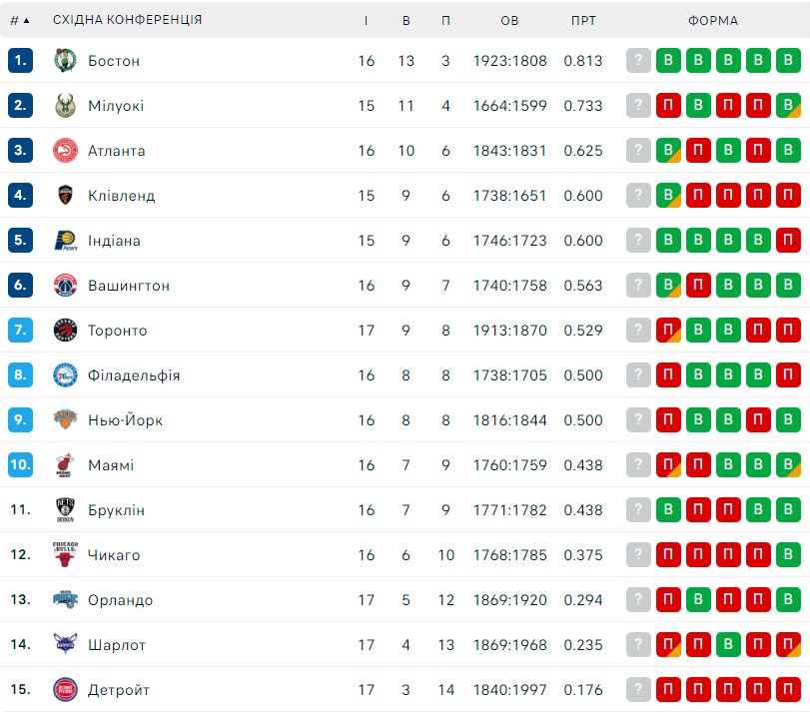The width and height of the screenshot is (810, 712).
Task: Open the Milwaukee Bucks team logo
Action: click(65, 105)
